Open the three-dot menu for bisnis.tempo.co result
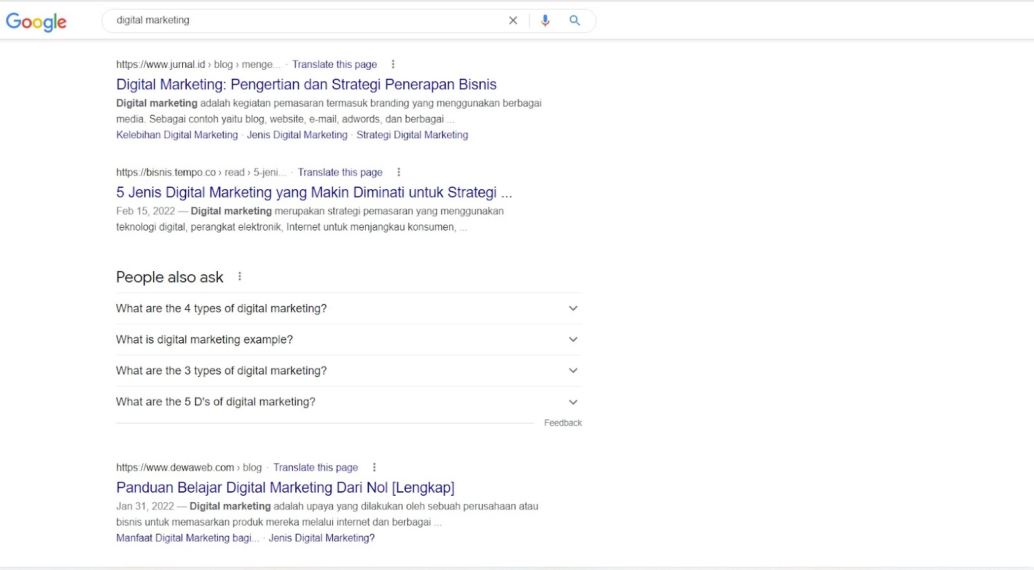The image size is (1034, 570). click(x=399, y=172)
